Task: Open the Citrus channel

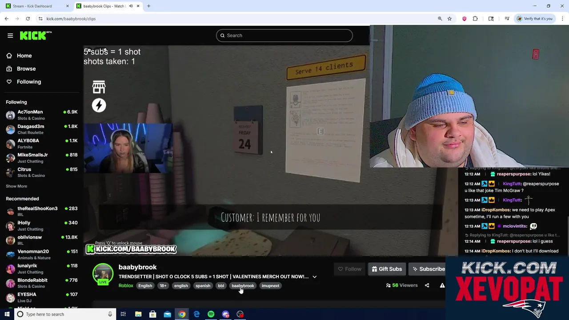Action: [42, 172]
